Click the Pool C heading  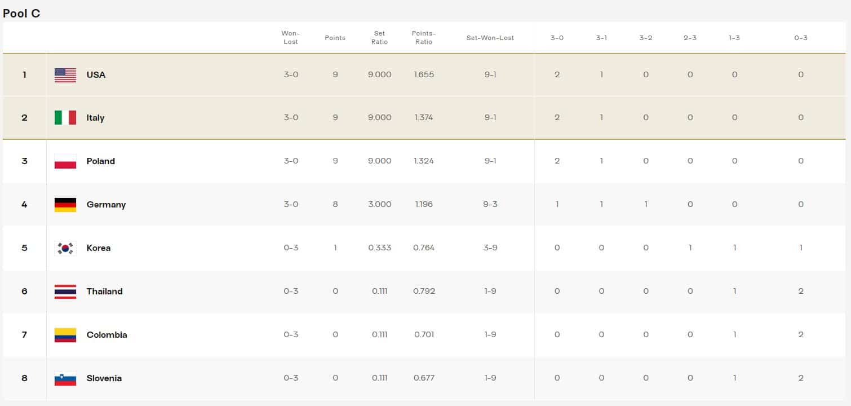(x=21, y=14)
